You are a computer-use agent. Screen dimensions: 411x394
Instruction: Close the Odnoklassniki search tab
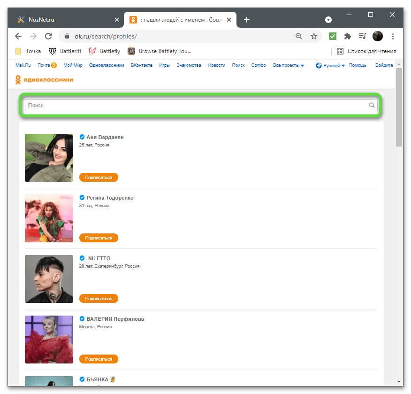pyautogui.click(x=229, y=20)
